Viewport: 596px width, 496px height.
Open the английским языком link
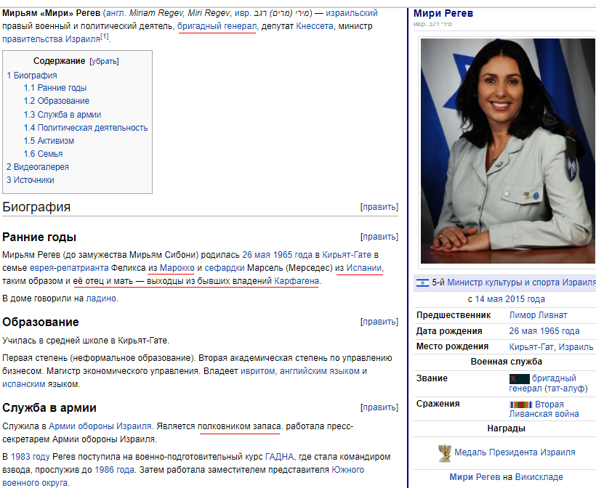tap(320, 371)
